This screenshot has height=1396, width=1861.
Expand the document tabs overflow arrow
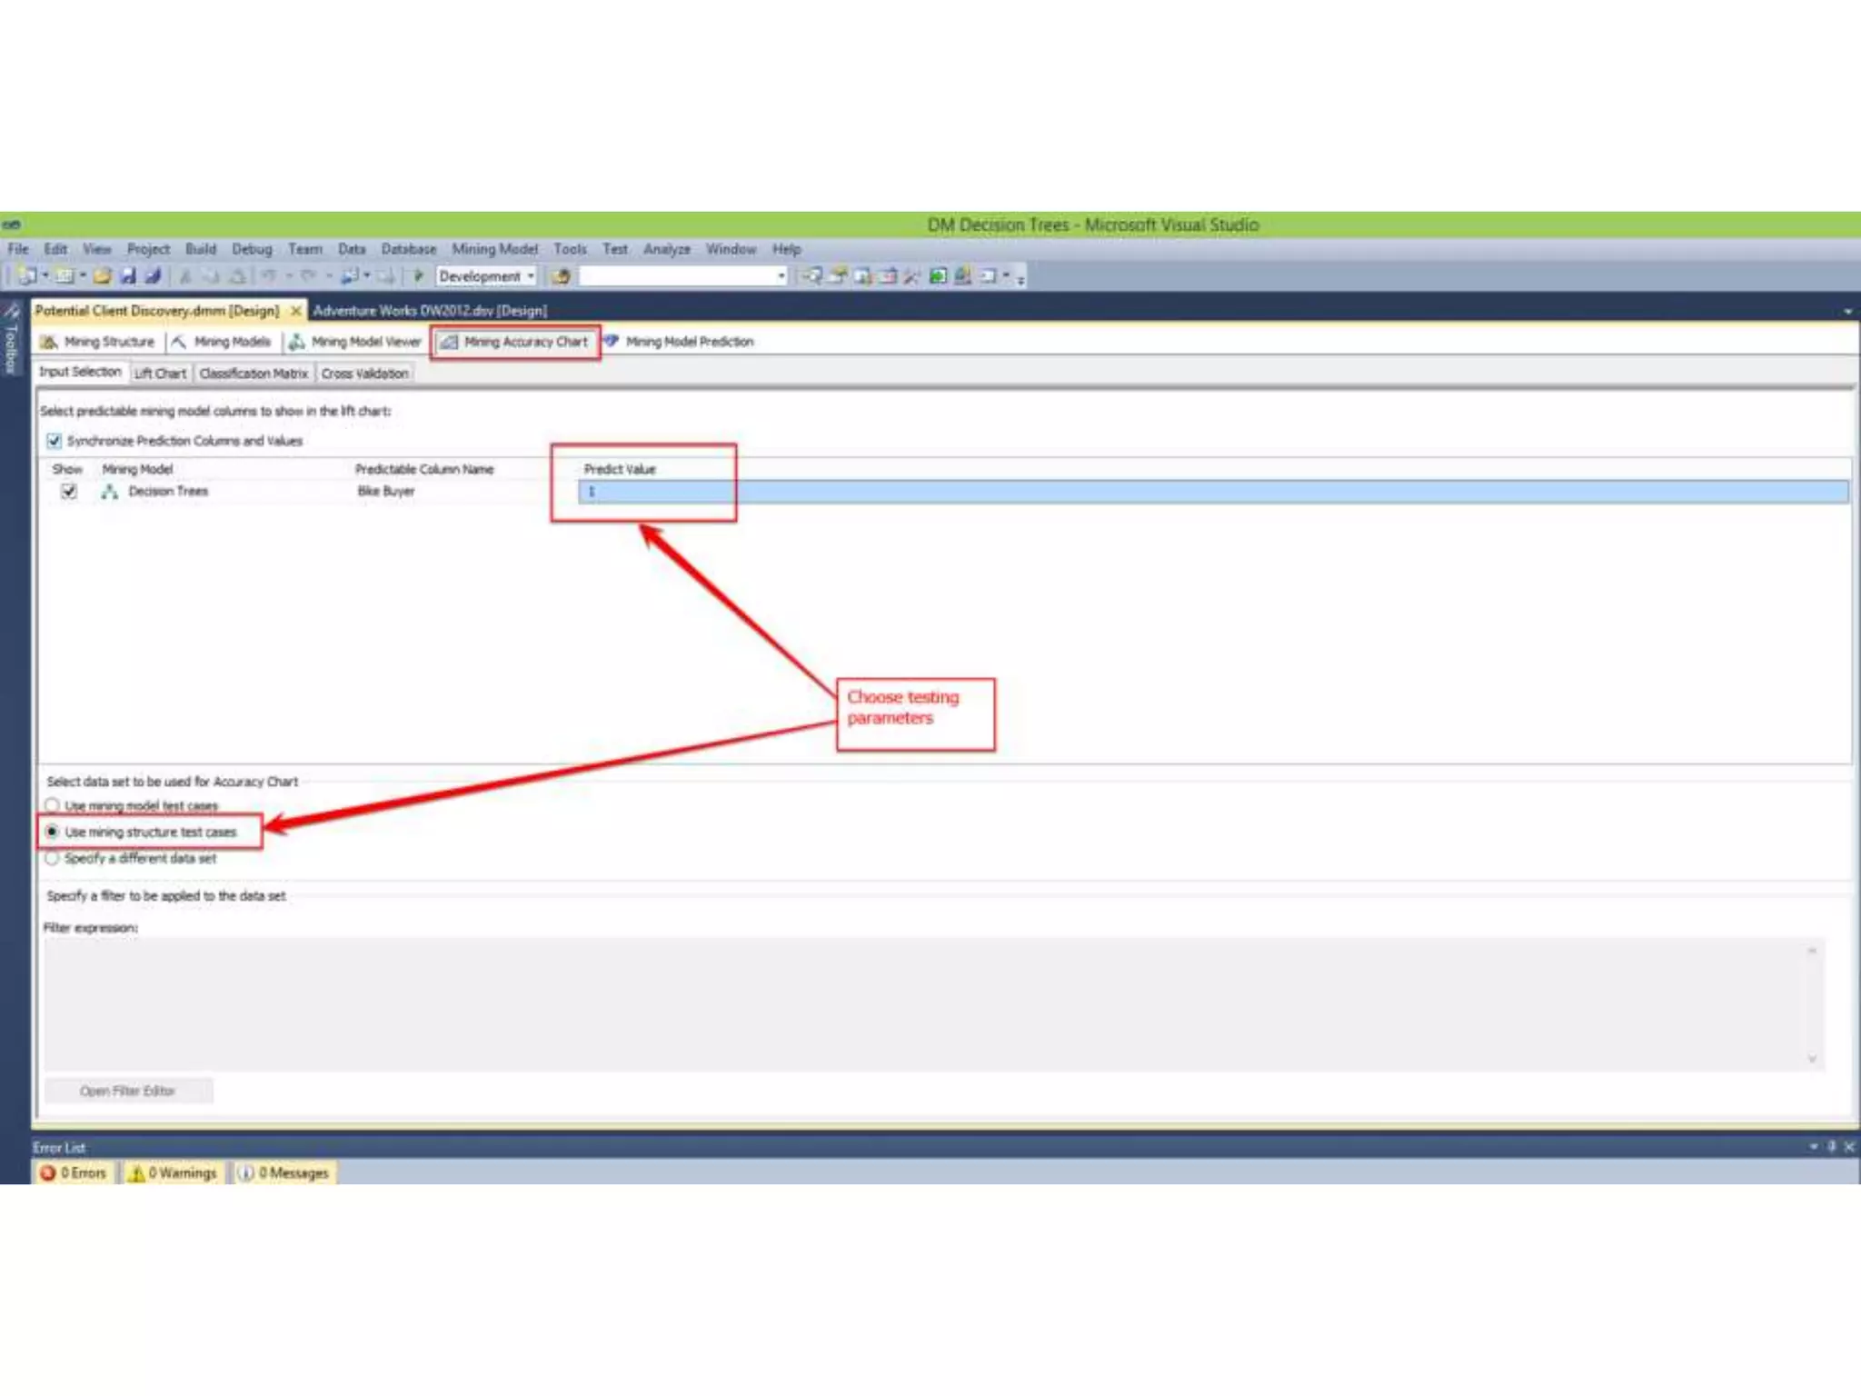coord(1848,311)
